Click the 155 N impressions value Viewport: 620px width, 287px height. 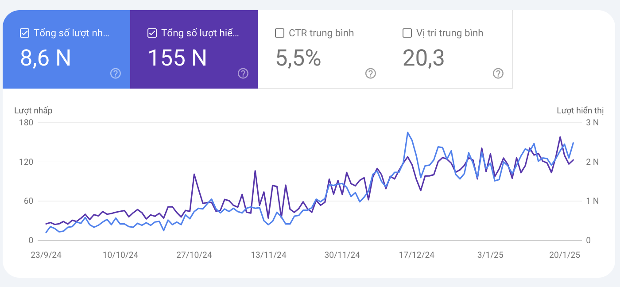coord(177,58)
